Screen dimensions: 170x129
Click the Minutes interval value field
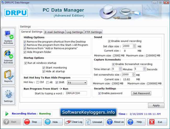click(115, 69)
